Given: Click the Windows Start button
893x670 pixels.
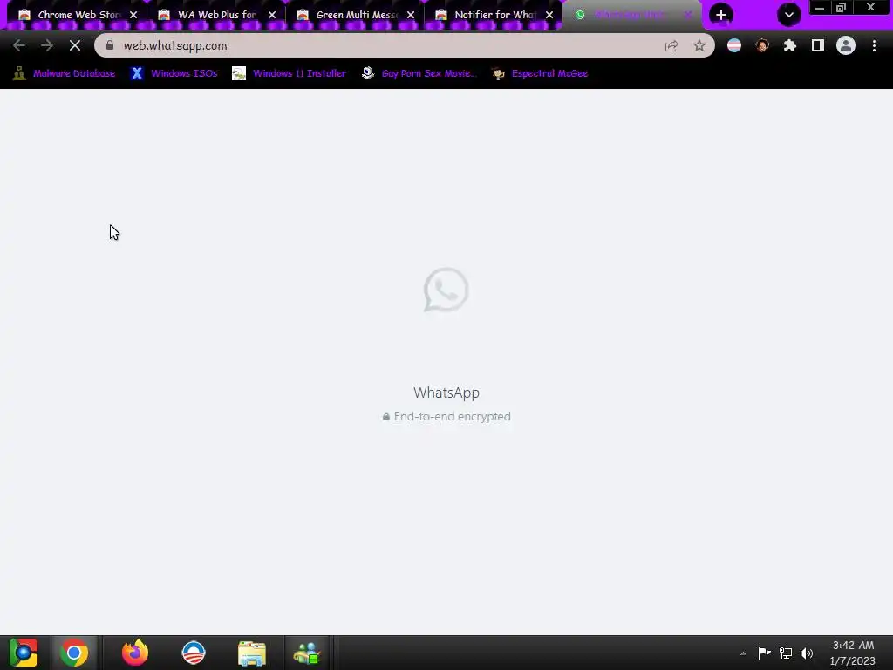Looking at the screenshot, I should click(24, 653).
